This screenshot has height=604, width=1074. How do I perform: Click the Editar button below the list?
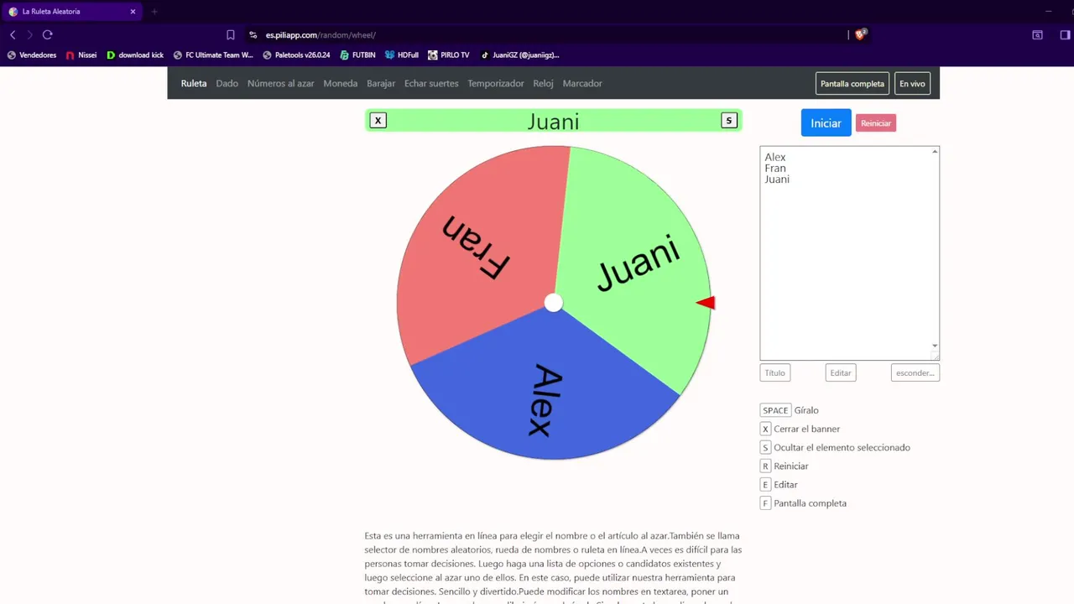coord(841,372)
